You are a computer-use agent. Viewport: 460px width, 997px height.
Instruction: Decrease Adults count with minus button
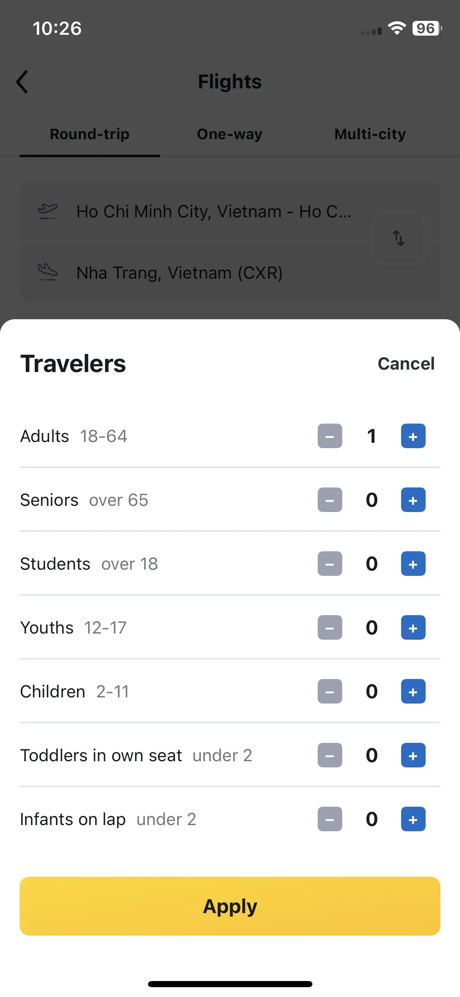330,436
